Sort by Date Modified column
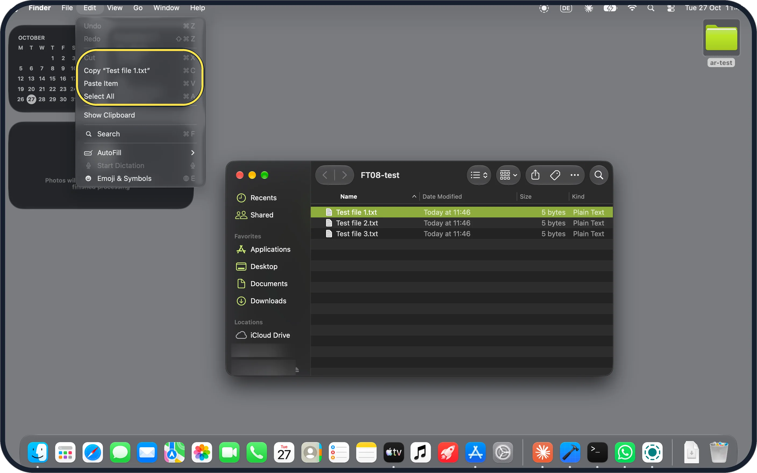This screenshot has height=473, width=757. click(442, 197)
